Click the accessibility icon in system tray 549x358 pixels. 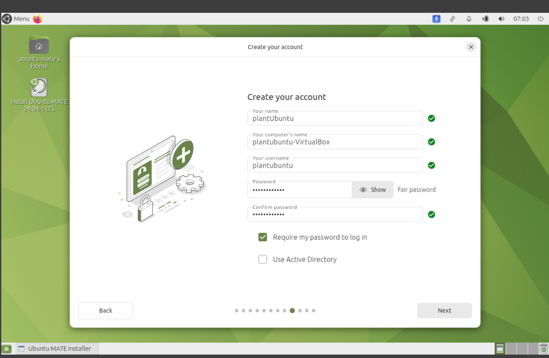[x=436, y=19]
